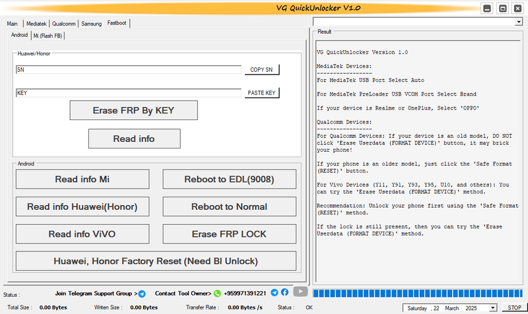
Task: Maximize the VG QuickUnlocker window
Action: [503, 9]
